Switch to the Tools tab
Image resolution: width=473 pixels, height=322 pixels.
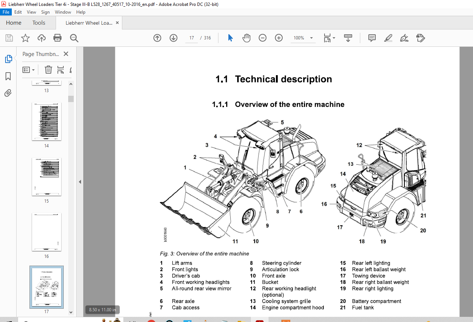(x=39, y=23)
